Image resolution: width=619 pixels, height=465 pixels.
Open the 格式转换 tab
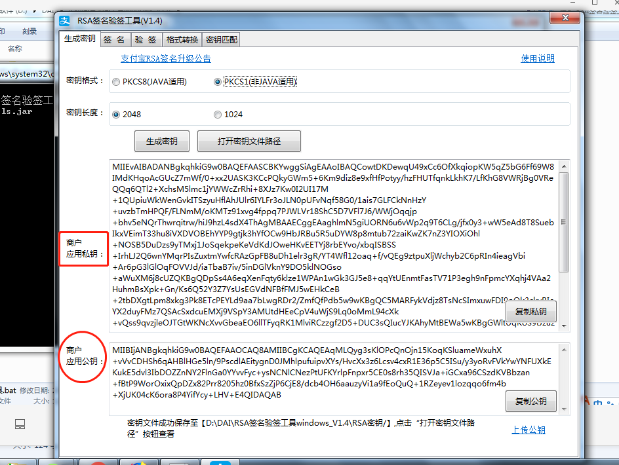(x=180, y=39)
